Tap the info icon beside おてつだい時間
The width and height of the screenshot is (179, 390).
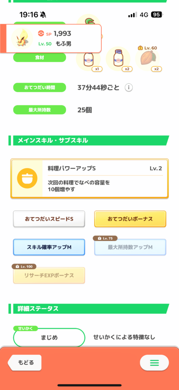[128, 88]
